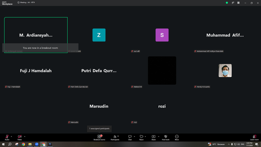Open the first Google Chrome taskbar icon
The image size is (261, 147).
[23, 144]
